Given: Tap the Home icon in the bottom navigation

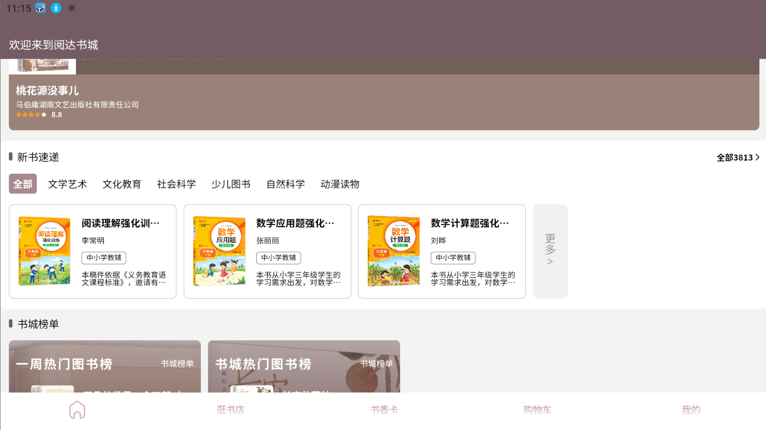Looking at the screenshot, I should pyautogui.click(x=77, y=410).
